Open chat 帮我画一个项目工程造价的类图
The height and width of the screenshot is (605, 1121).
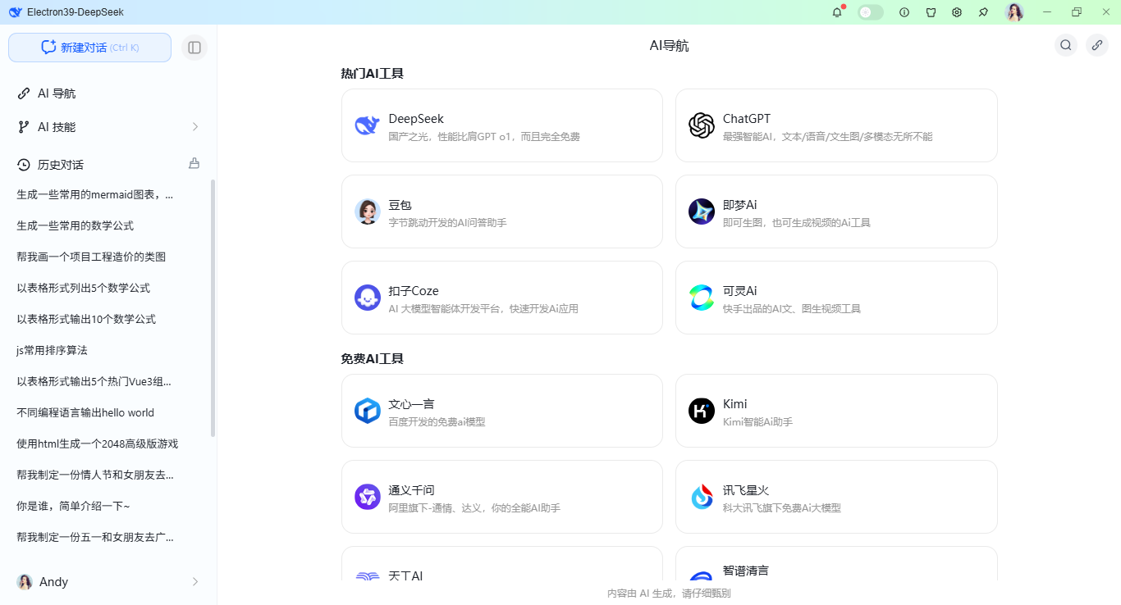[x=91, y=257]
